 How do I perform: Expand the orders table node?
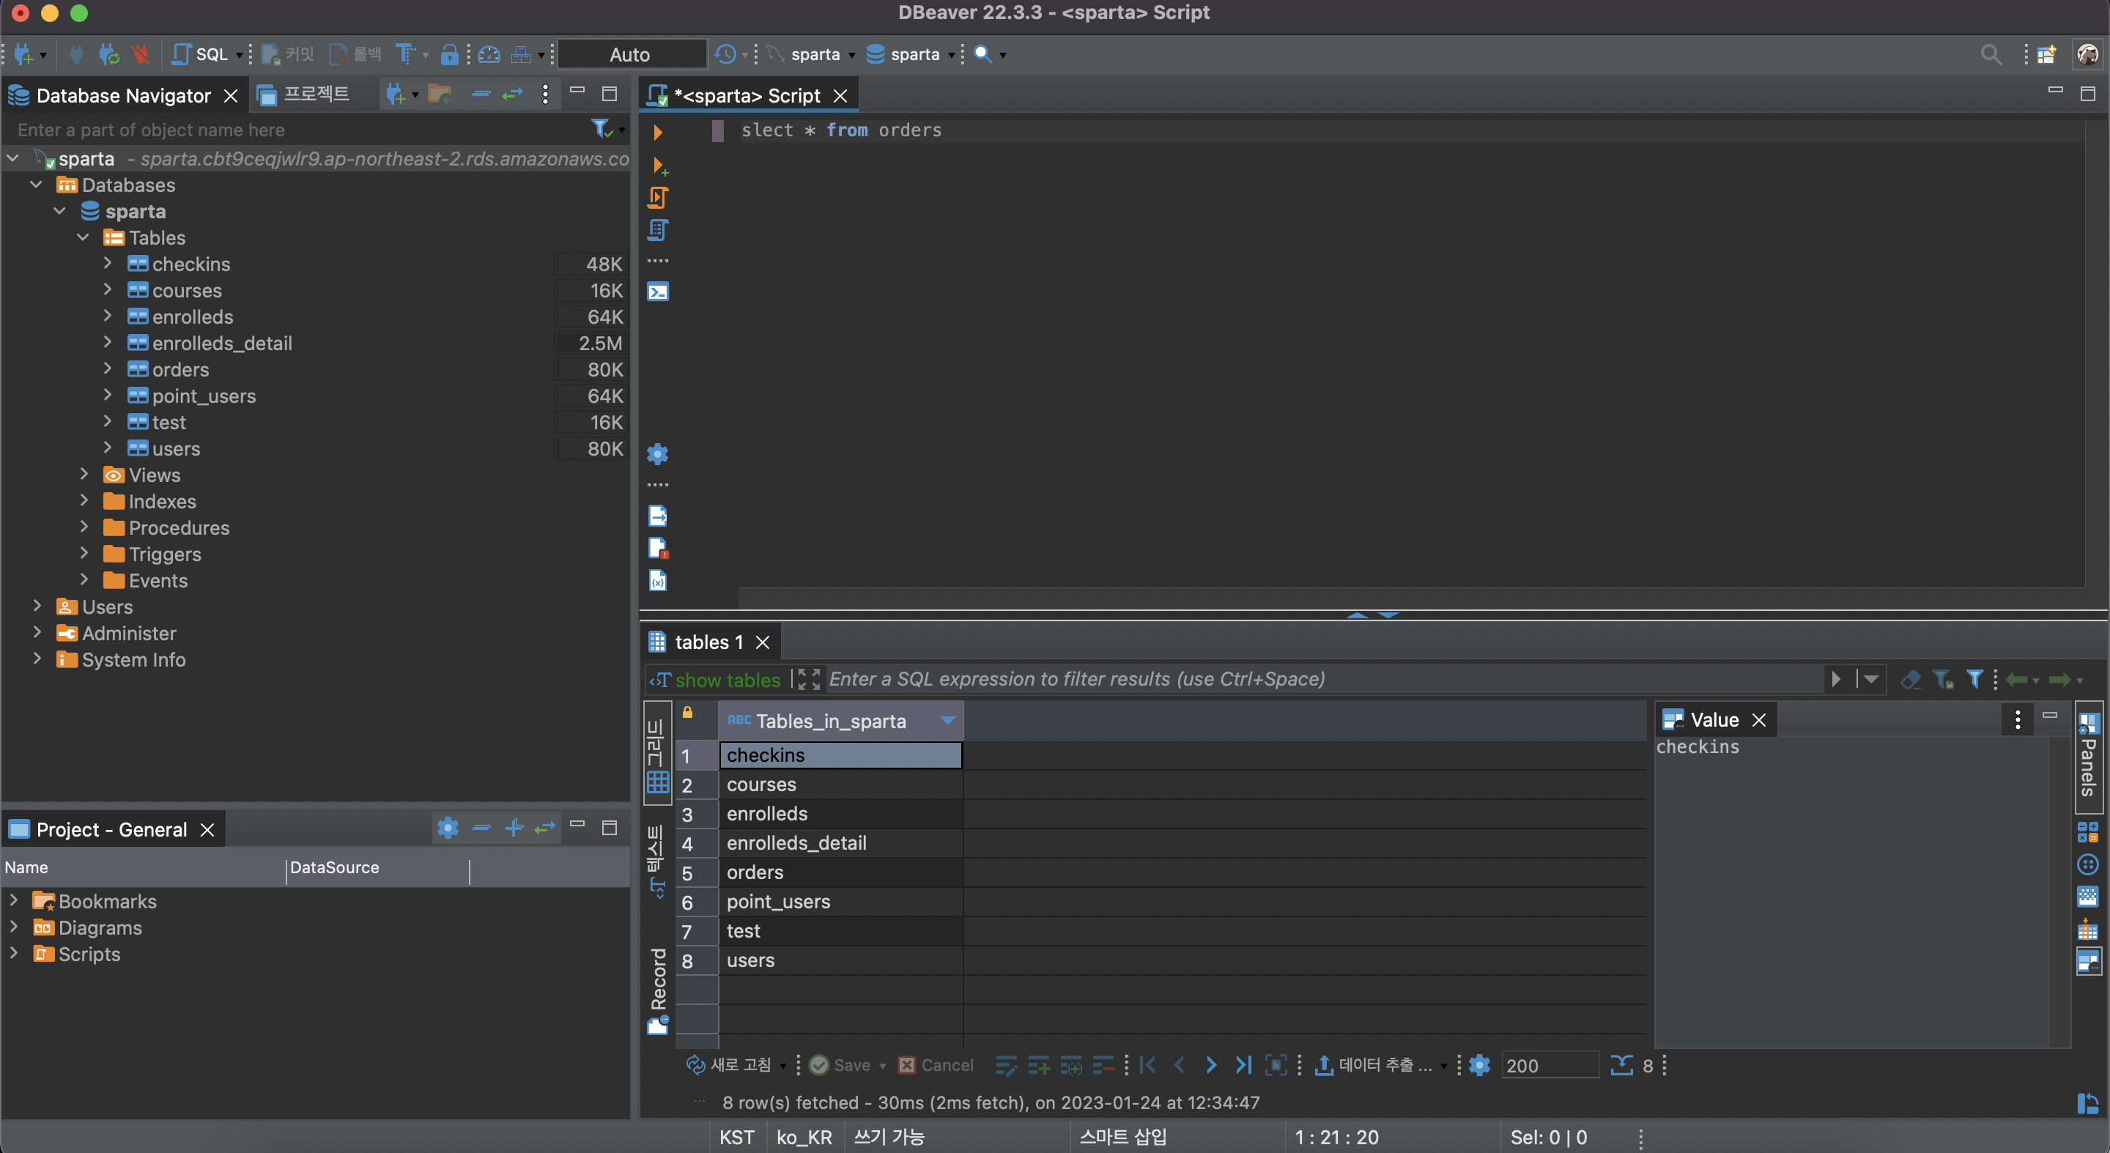[107, 368]
